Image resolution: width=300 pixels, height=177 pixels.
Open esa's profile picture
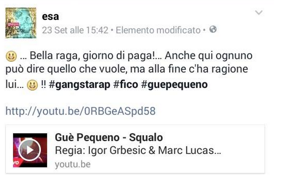21,23
